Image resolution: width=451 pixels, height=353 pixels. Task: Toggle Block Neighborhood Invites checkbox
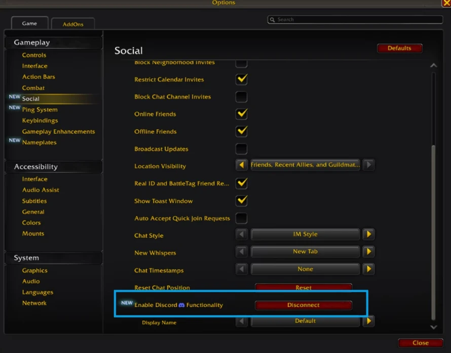[241, 63]
